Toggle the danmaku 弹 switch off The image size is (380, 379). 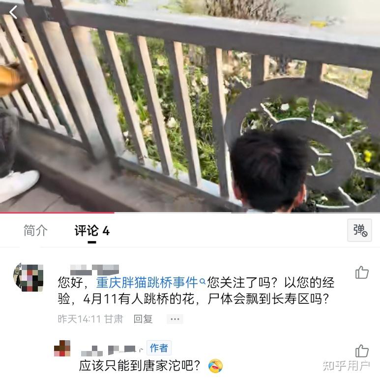tap(359, 230)
